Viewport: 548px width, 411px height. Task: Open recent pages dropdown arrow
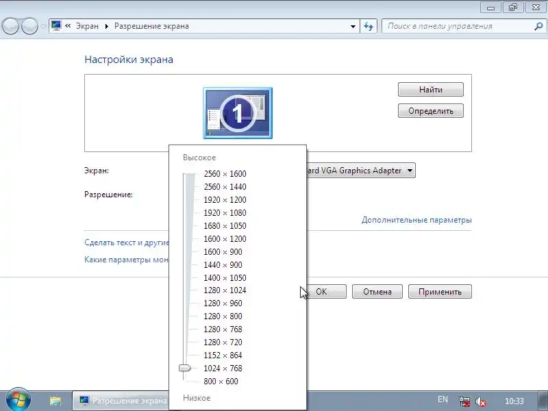(44, 26)
